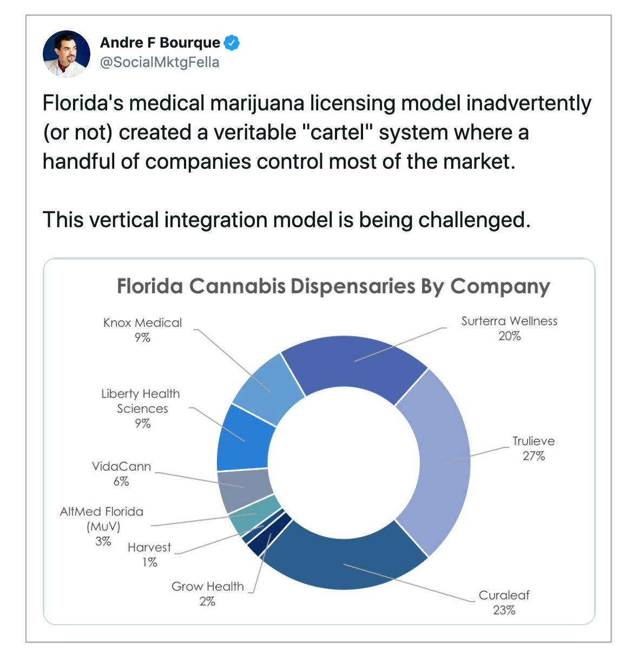Click the Knox Medical 9% label

pyautogui.click(x=142, y=330)
